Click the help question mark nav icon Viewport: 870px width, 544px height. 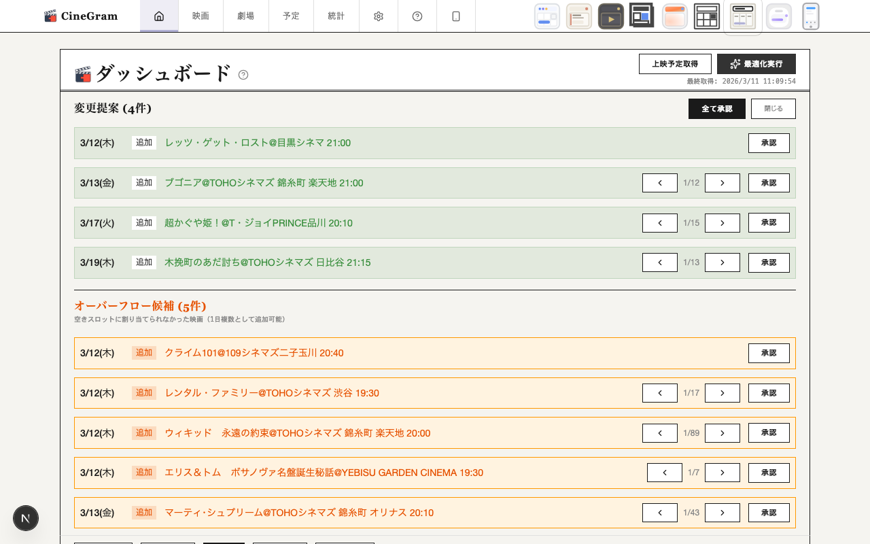coord(417,16)
